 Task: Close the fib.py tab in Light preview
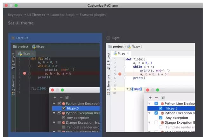tap(128, 54)
